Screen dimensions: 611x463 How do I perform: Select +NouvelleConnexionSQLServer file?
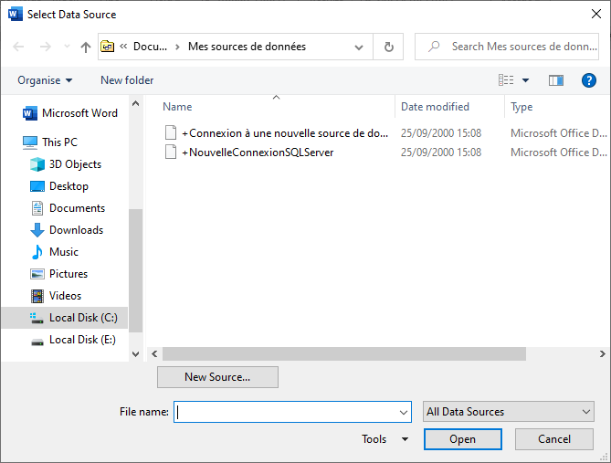click(258, 153)
